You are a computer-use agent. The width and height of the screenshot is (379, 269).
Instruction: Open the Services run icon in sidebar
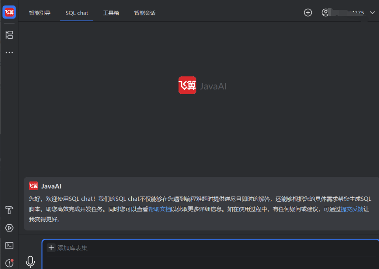9,228
